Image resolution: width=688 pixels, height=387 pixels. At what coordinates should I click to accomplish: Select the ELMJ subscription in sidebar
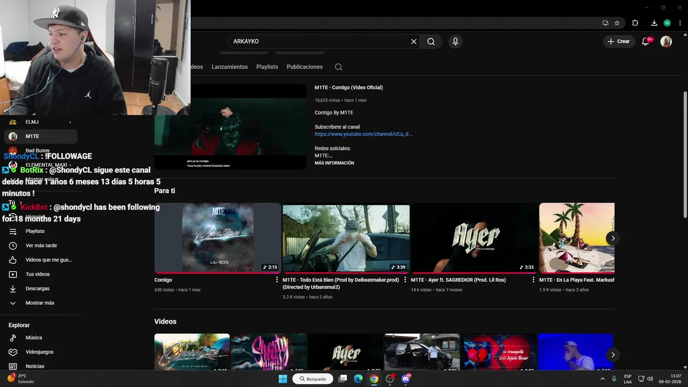(41, 122)
